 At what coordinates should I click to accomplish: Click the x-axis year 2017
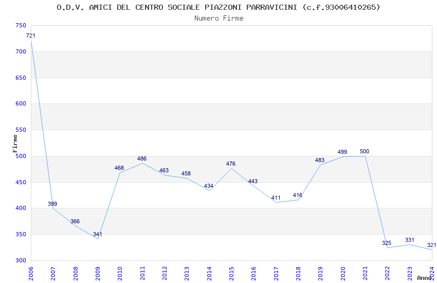pyautogui.click(x=276, y=273)
